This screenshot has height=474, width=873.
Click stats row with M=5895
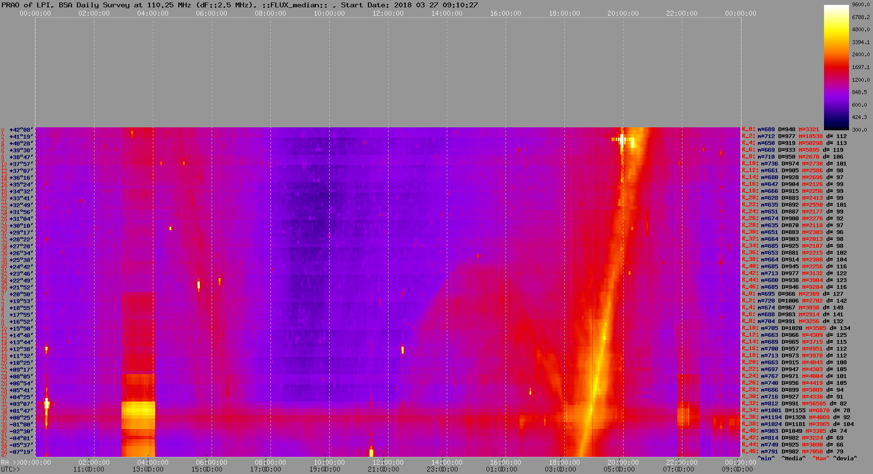[793, 150]
